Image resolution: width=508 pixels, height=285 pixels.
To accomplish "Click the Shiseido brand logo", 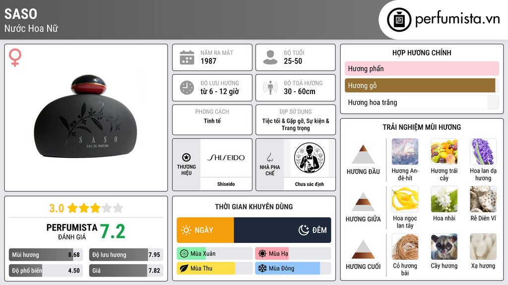I will pyautogui.click(x=226, y=158).
